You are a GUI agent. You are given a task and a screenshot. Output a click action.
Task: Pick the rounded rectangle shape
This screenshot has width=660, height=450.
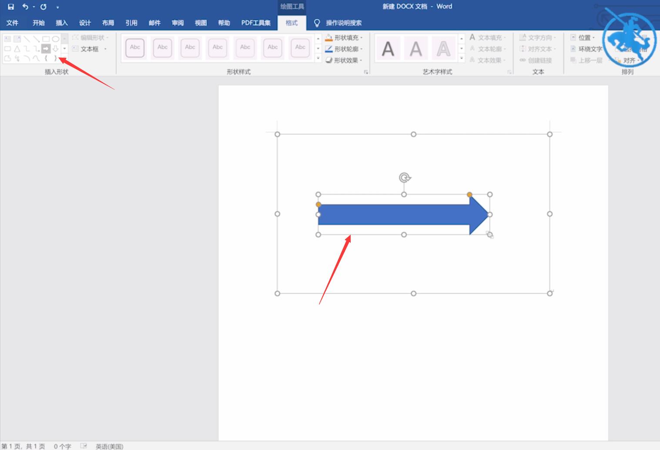7,49
